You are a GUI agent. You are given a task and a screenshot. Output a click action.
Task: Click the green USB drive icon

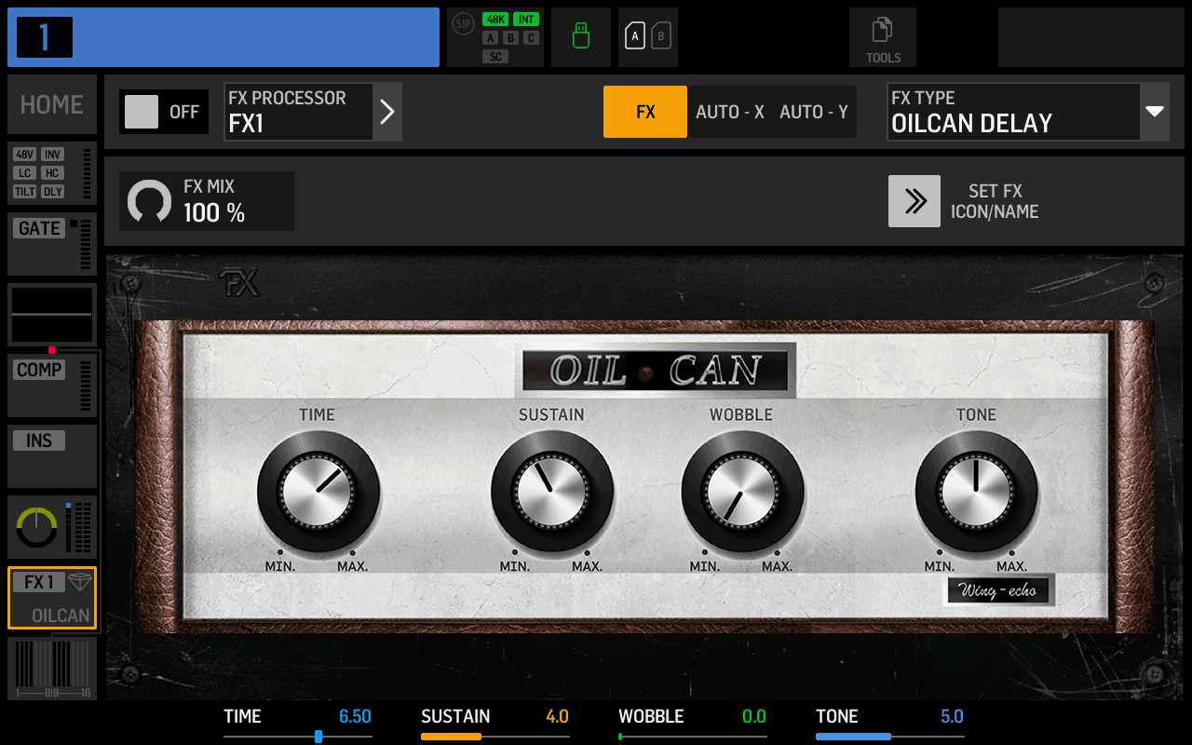[581, 36]
